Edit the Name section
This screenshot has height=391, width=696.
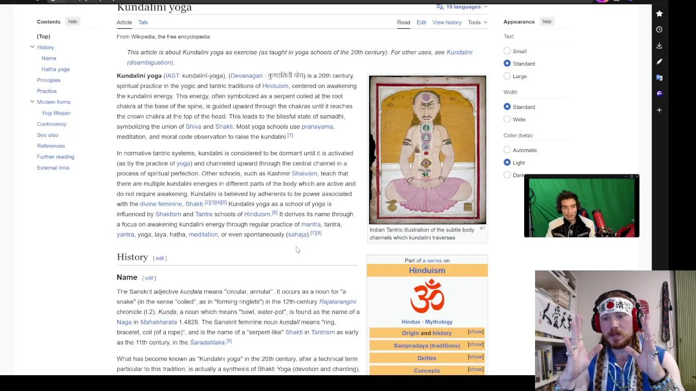click(x=149, y=278)
